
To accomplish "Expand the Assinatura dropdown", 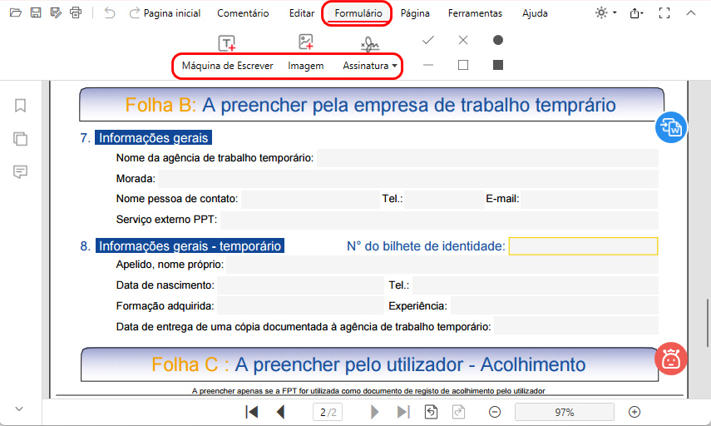I will click(394, 66).
